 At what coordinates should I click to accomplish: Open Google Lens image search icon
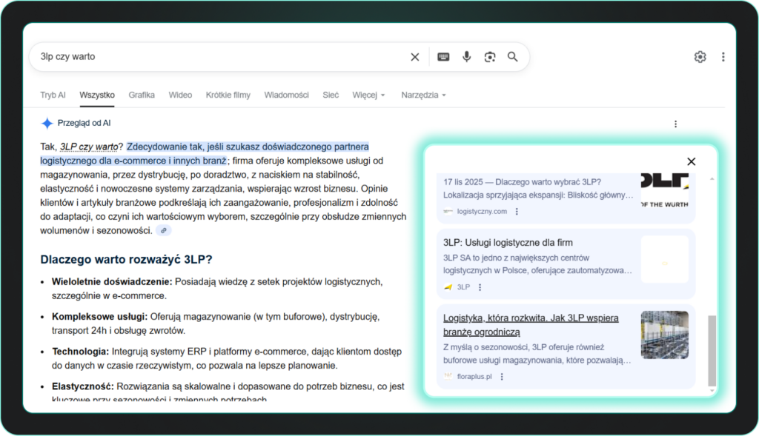click(490, 56)
